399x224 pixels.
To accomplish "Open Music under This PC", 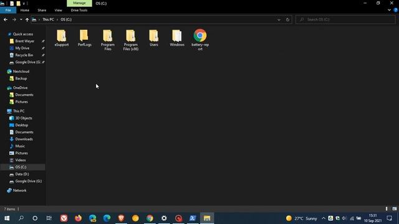I will 20,146.
